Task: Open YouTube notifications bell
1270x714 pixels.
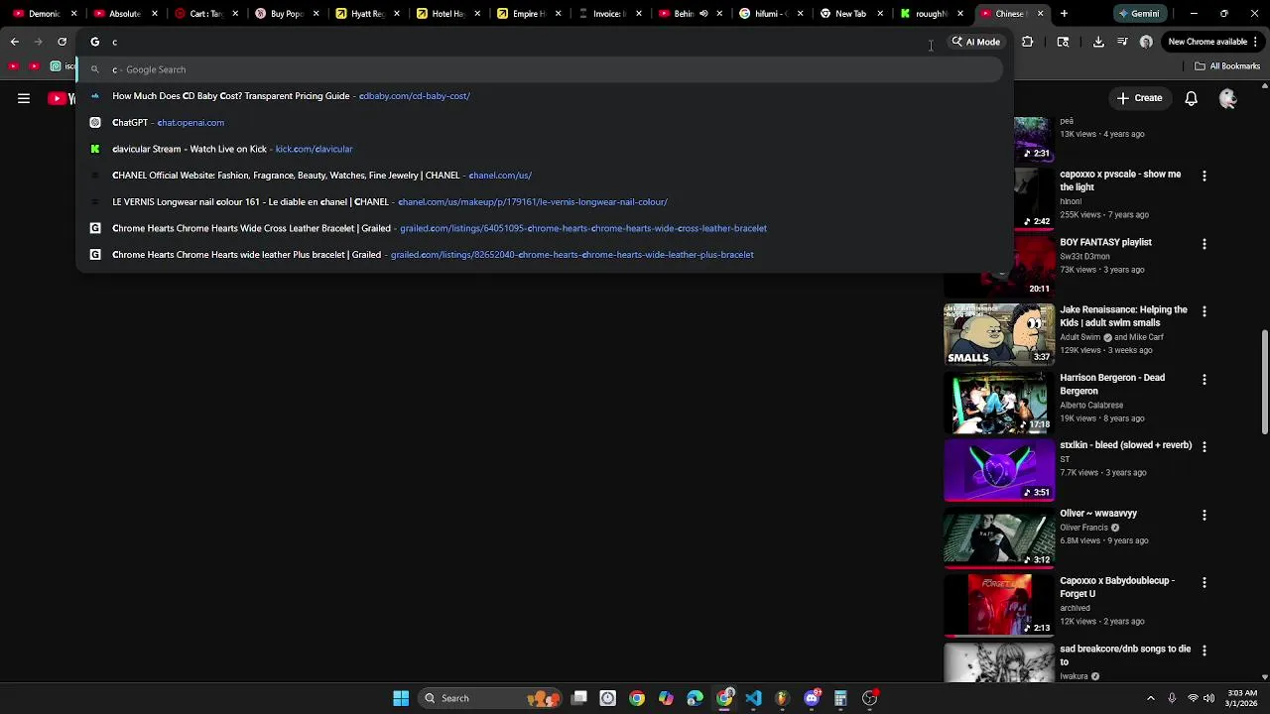Action: pos(1191,98)
